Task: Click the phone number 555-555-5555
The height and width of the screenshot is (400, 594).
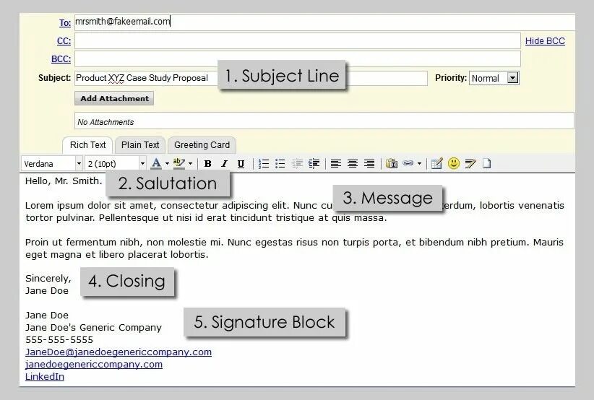Action: click(59, 340)
